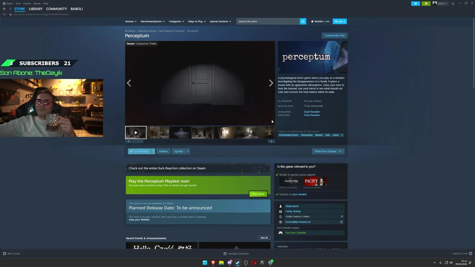This screenshot has width=475, height=267.
Task: Click the forward navigation arrow
Action: point(10,9)
